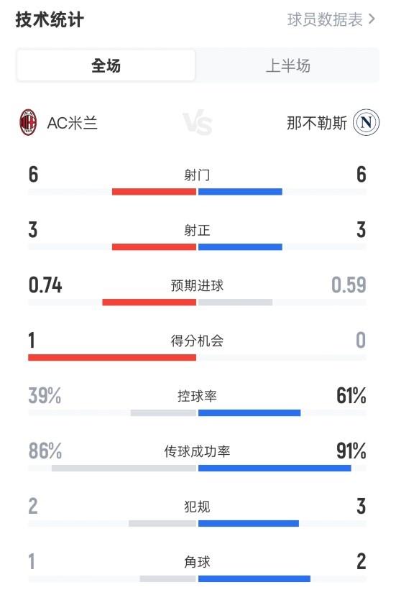This screenshot has height=600, width=396.
Task: Tap the 0.74 expected goals value
Action: (45, 285)
